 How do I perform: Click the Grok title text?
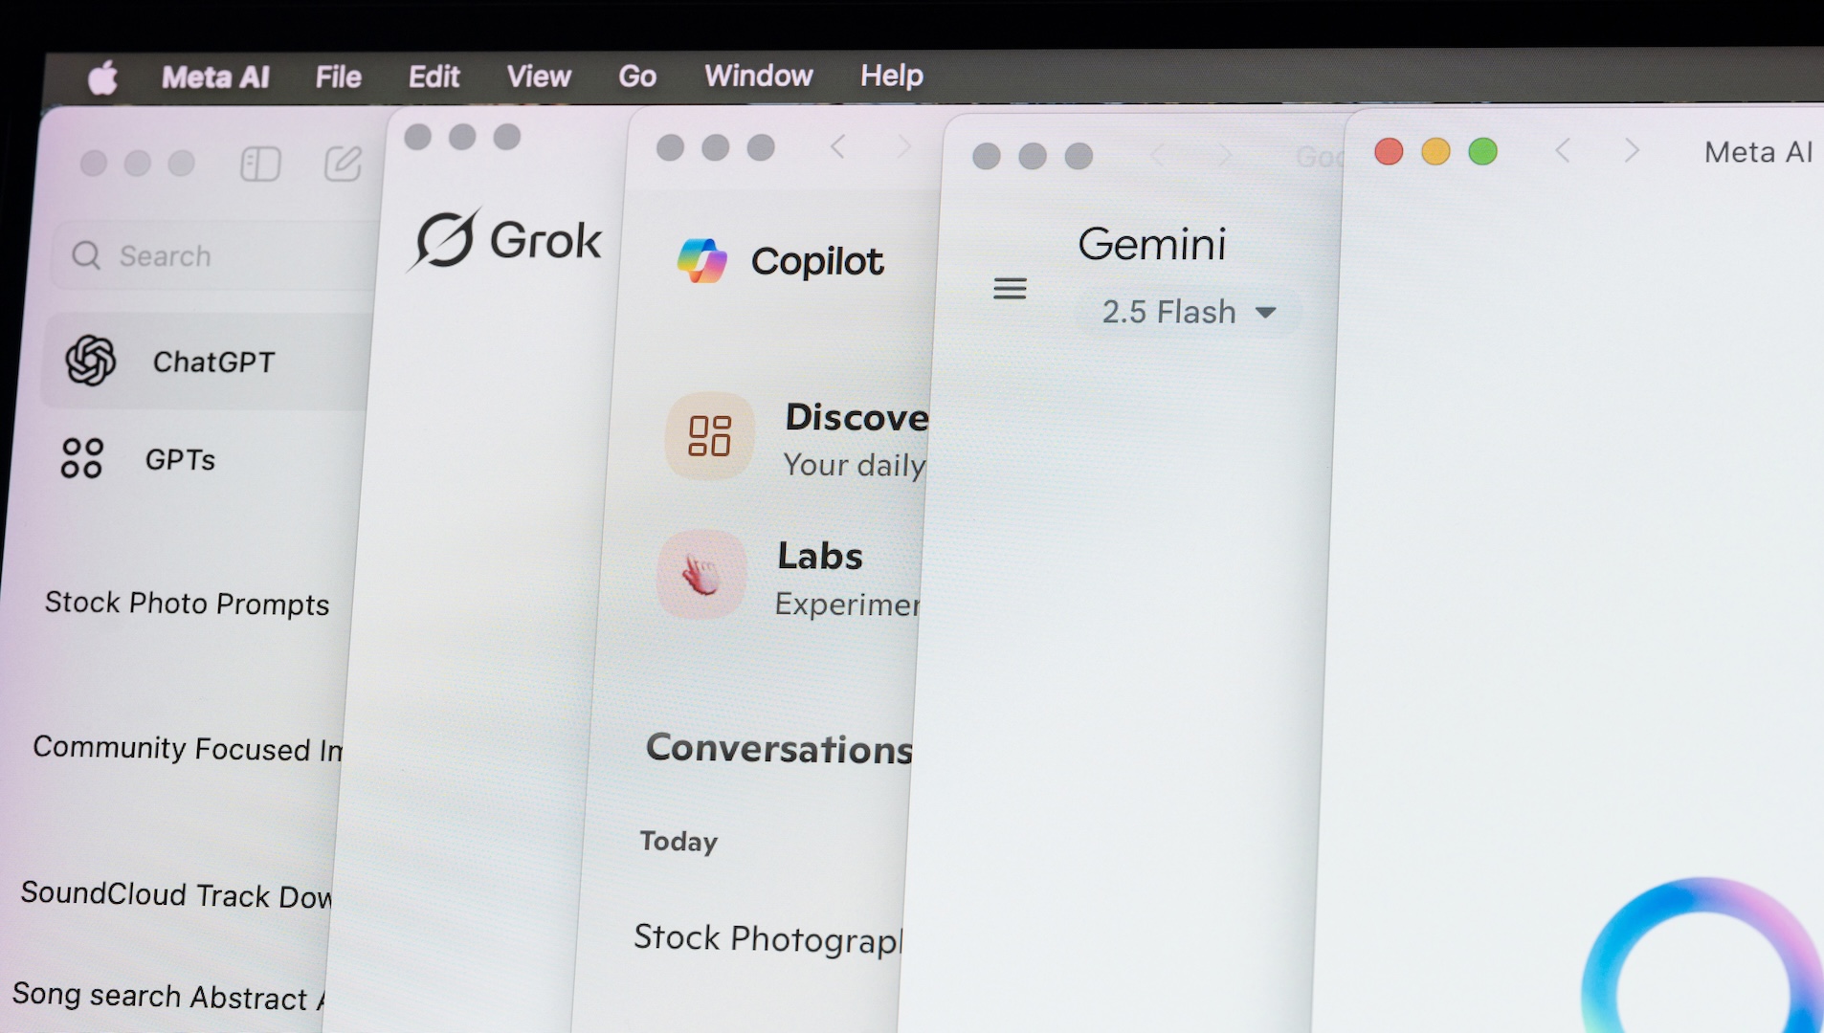(x=545, y=239)
